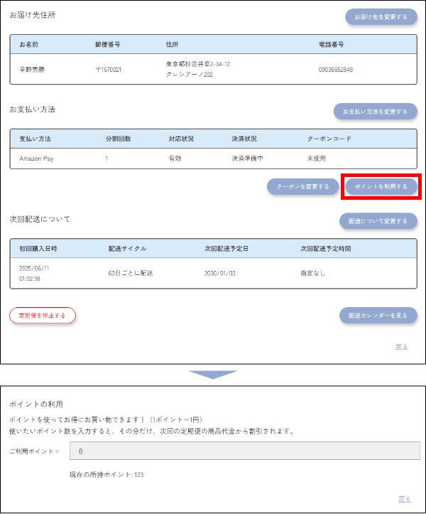Select first purchase date 2025/06/11
The height and width of the screenshot is (514, 426).
click(x=34, y=268)
